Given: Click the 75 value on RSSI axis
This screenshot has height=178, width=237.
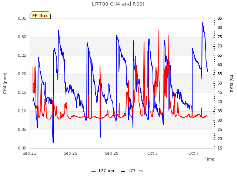Looking at the screenshot, I should click(220, 37).
